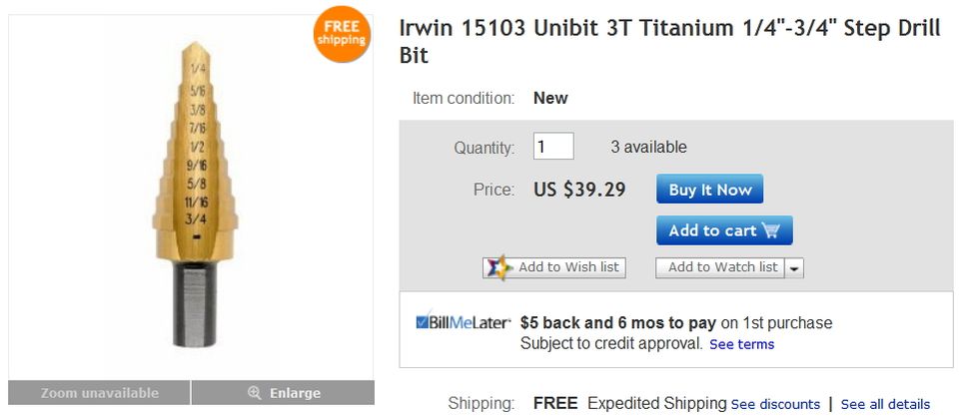
Task: Click the shopping cart icon on Add to cart
Action: coord(770,230)
